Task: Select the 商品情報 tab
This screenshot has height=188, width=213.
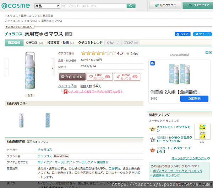Action: [x=14, y=43]
